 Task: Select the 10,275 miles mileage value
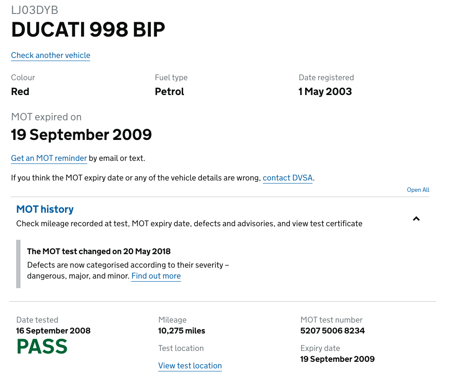[182, 331]
